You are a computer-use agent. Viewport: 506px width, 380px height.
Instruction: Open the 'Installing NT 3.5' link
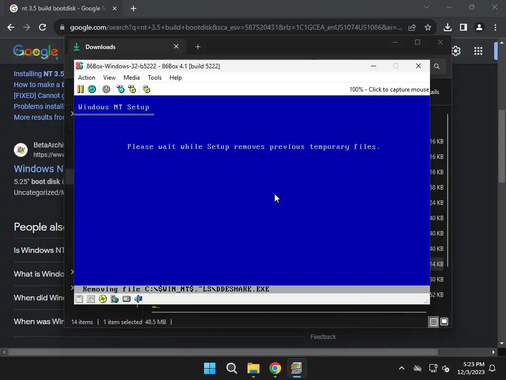39,74
